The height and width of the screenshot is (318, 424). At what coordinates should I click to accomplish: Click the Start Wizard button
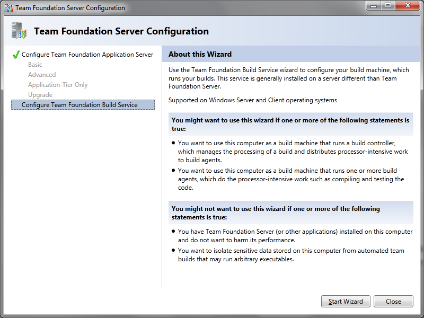[346, 301]
